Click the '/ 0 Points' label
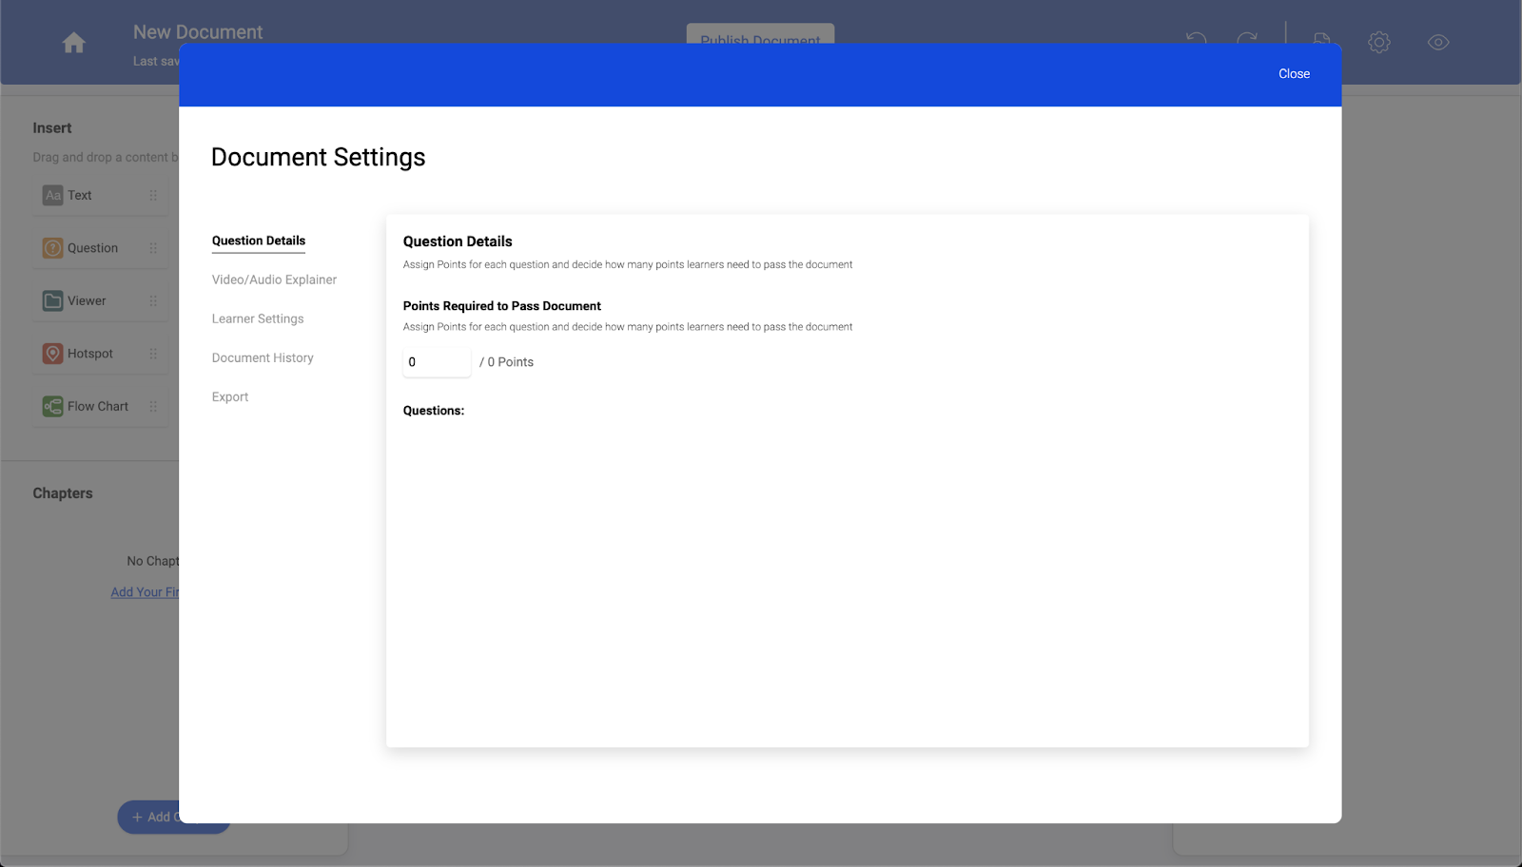The width and height of the screenshot is (1522, 867). click(x=507, y=362)
